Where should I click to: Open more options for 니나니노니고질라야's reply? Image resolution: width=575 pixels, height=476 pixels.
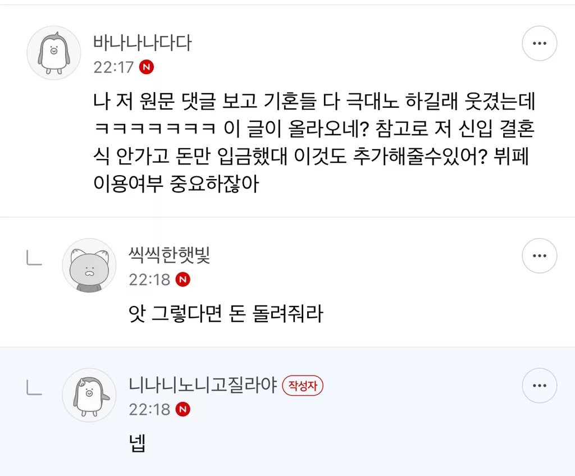[539, 386]
